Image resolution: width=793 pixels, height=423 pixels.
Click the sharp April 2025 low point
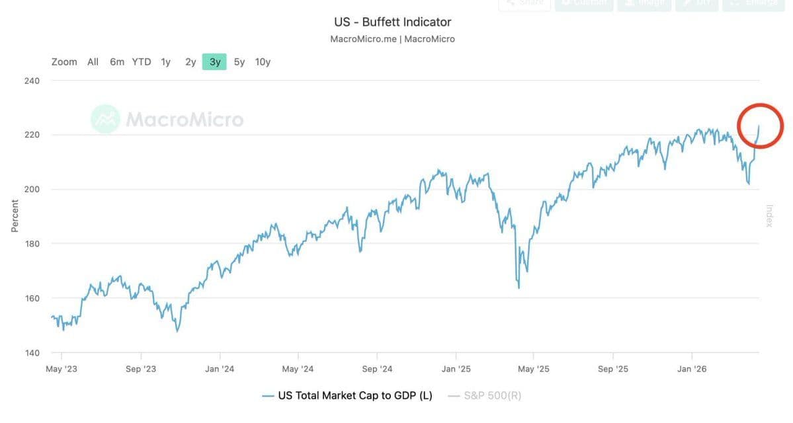(519, 288)
